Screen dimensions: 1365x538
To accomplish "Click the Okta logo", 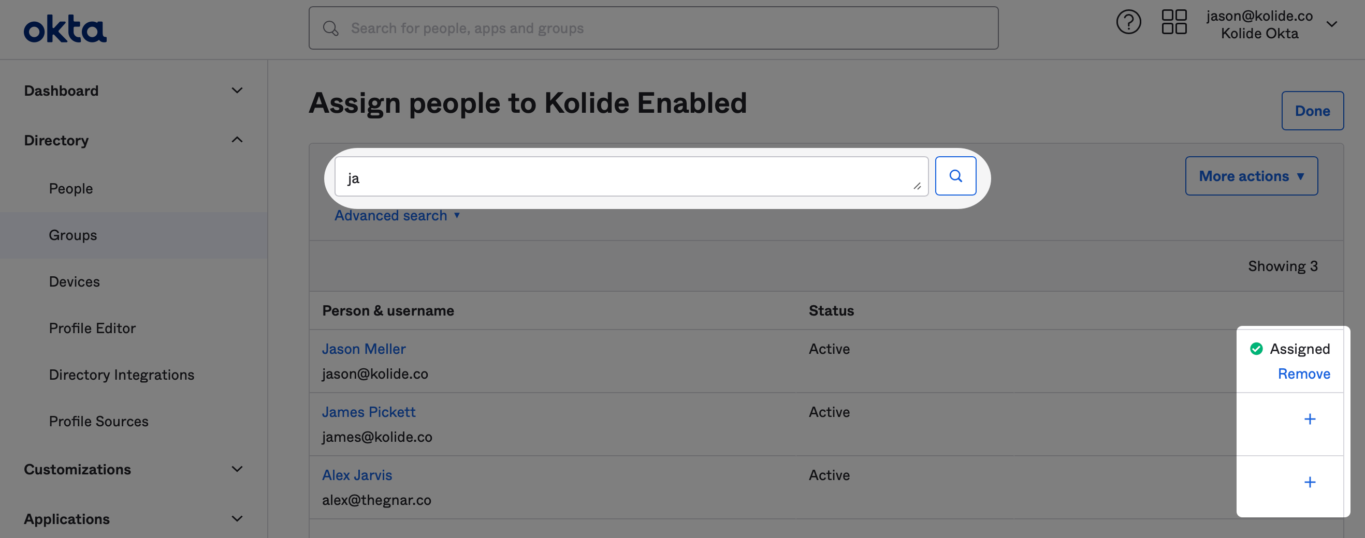I will point(65,29).
